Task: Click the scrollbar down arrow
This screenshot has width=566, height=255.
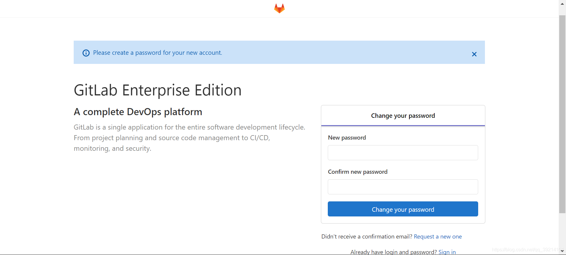Action: (x=562, y=251)
